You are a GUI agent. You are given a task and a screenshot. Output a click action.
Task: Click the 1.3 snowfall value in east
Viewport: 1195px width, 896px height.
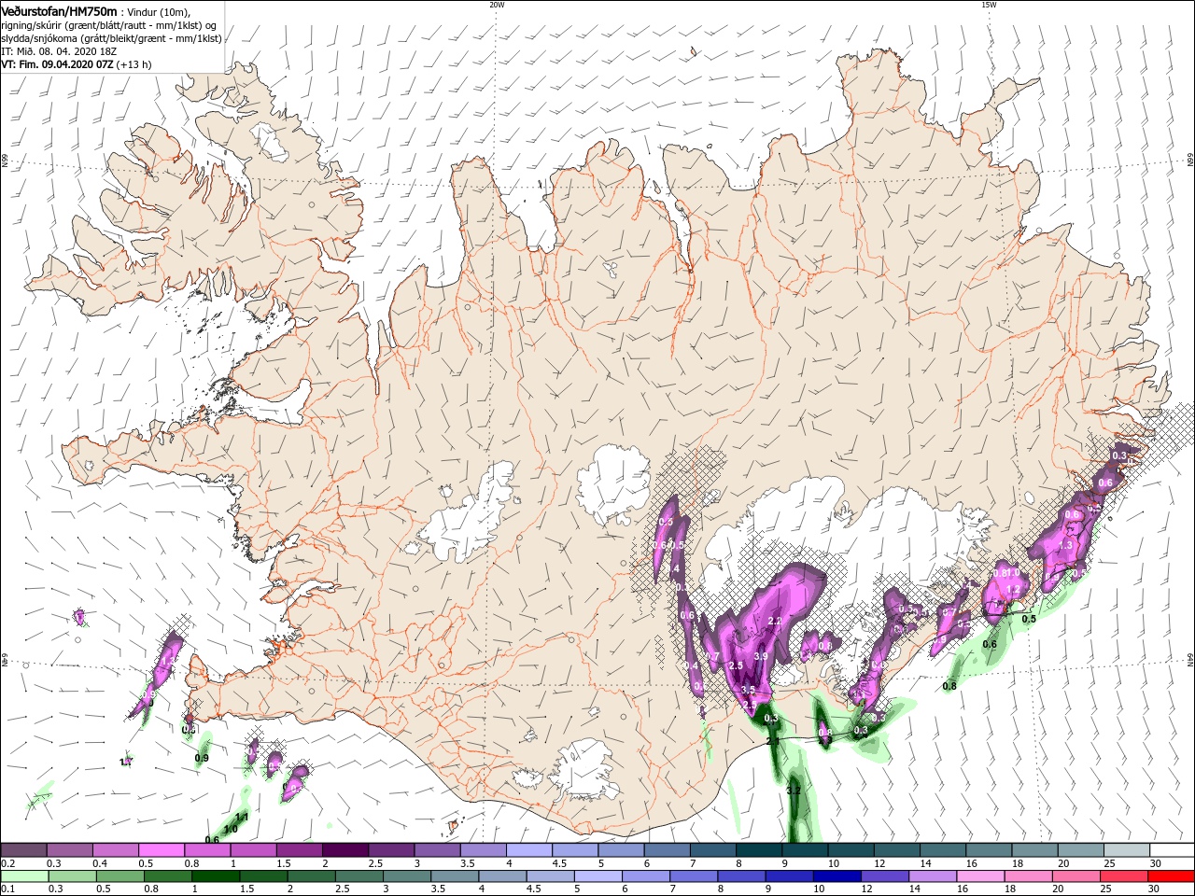(x=1066, y=545)
